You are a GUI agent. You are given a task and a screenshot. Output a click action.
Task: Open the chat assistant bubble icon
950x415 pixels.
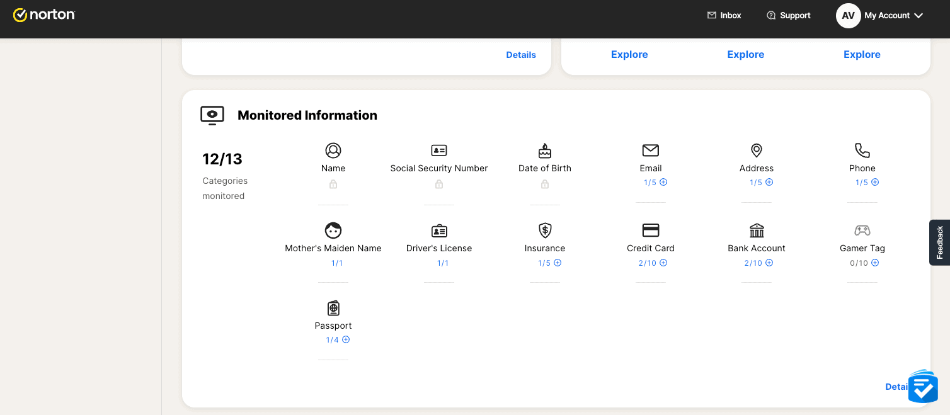pyautogui.click(x=923, y=386)
